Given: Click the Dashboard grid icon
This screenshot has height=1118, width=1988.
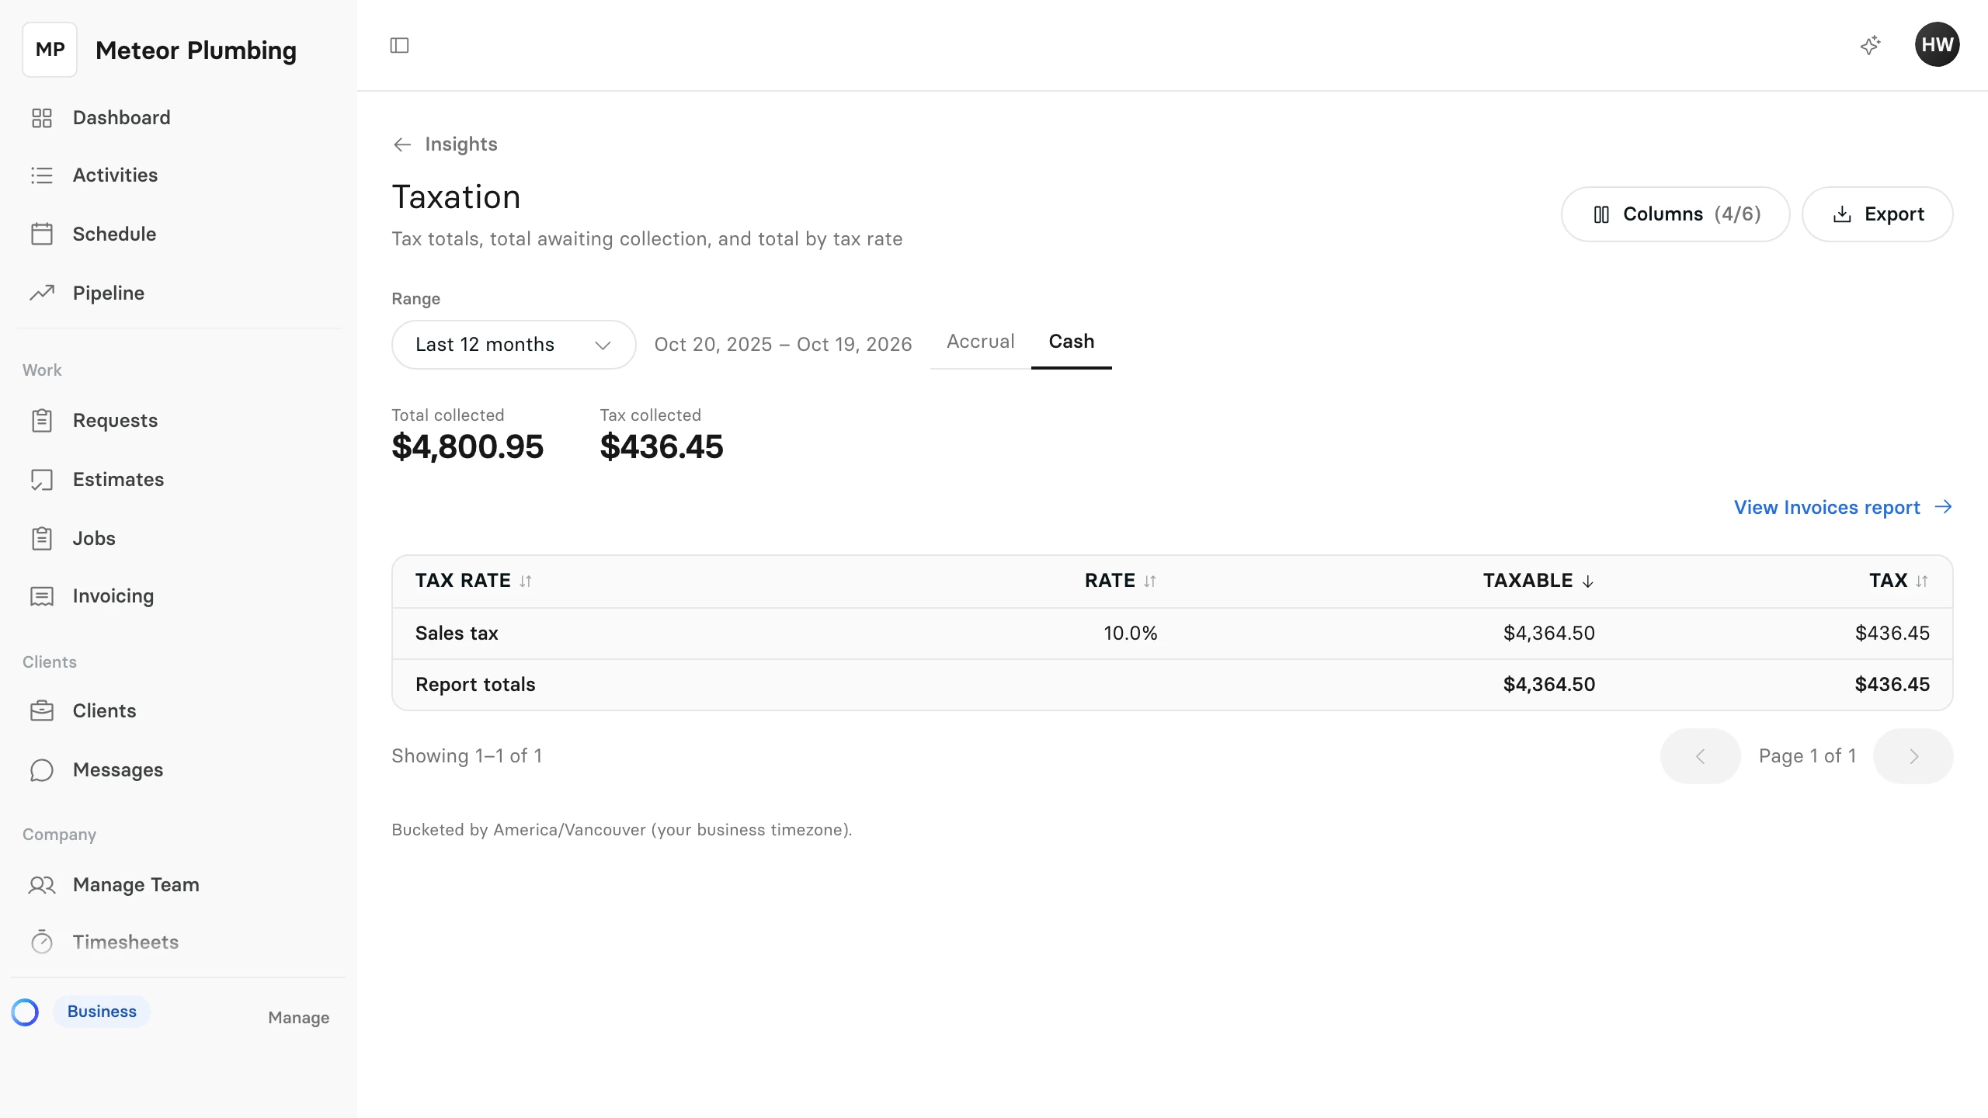Looking at the screenshot, I should 42,118.
